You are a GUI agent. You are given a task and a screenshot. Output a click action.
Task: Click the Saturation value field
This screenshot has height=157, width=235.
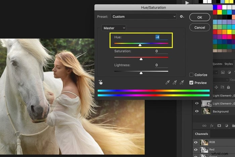[x=161, y=51]
